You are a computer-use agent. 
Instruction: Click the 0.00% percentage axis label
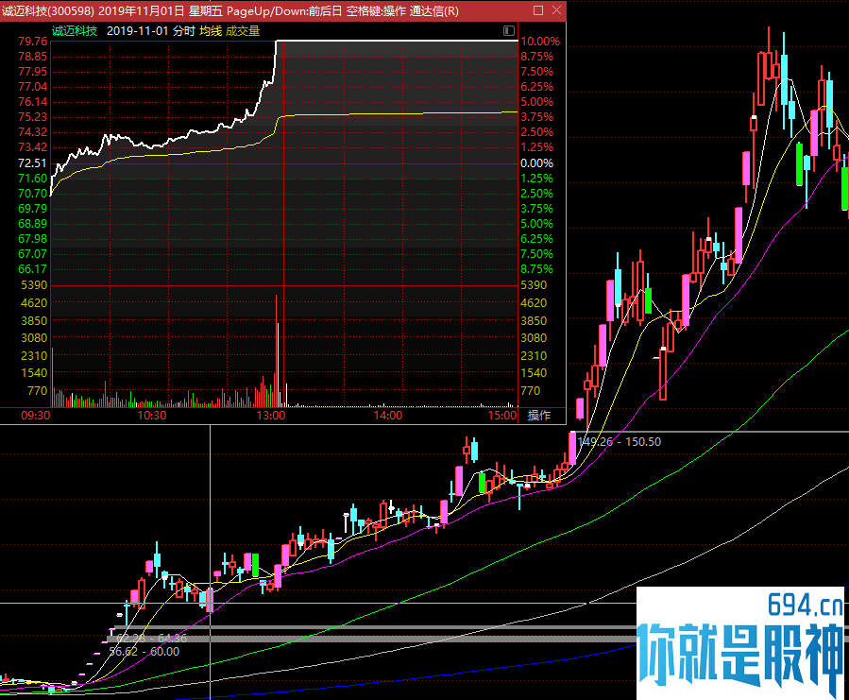536,163
